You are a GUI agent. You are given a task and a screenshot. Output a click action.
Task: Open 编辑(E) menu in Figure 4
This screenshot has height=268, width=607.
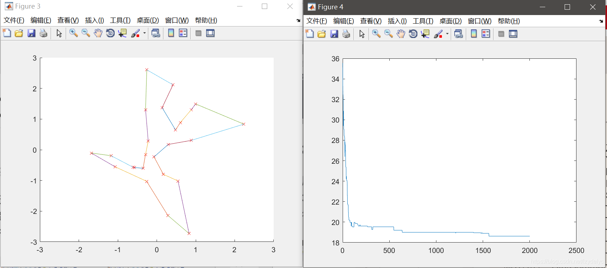(344, 21)
